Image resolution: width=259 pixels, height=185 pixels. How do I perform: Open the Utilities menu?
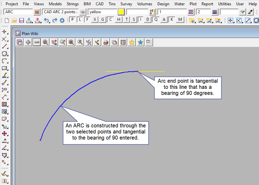pyautogui.click(x=224, y=4)
